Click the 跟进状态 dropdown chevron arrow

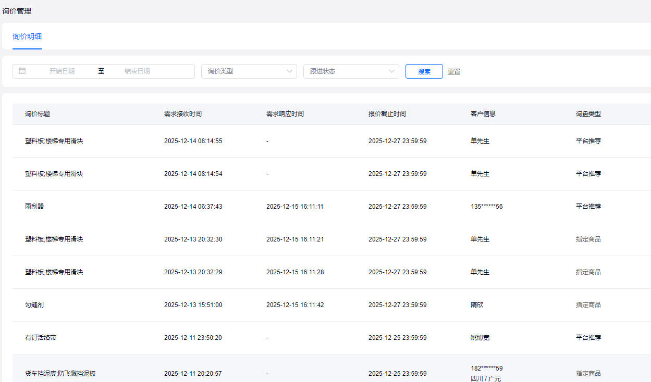coord(392,71)
